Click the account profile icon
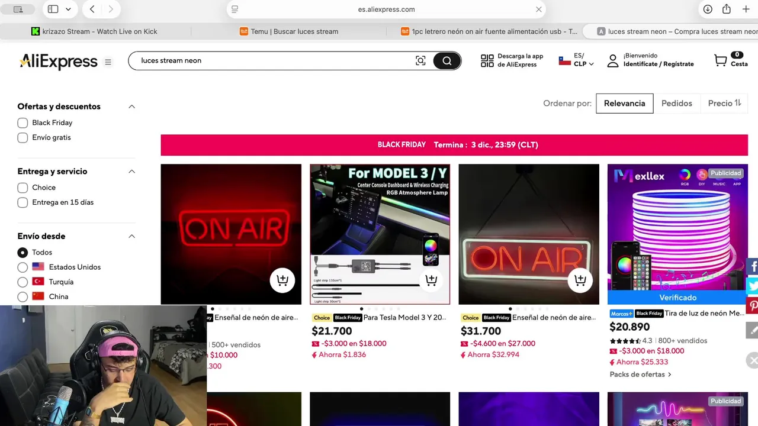The height and width of the screenshot is (426, 758). click(613, 60)
